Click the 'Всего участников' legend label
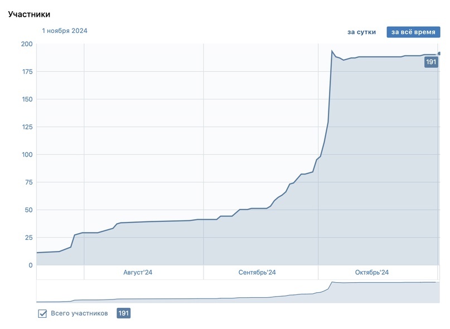The height and width of the screenshot is (329, 450). (79, 313)
